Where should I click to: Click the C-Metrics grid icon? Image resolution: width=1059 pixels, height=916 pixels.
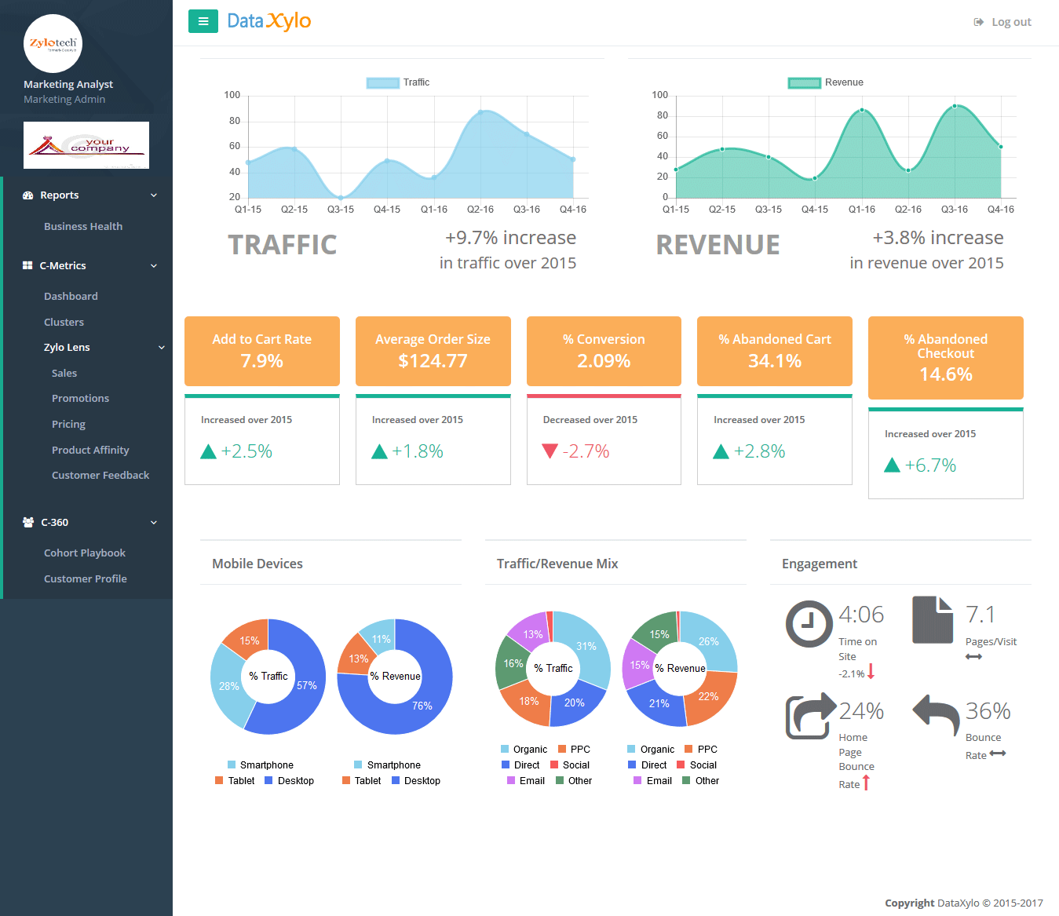pyautogui.click(x=27, y=266)
